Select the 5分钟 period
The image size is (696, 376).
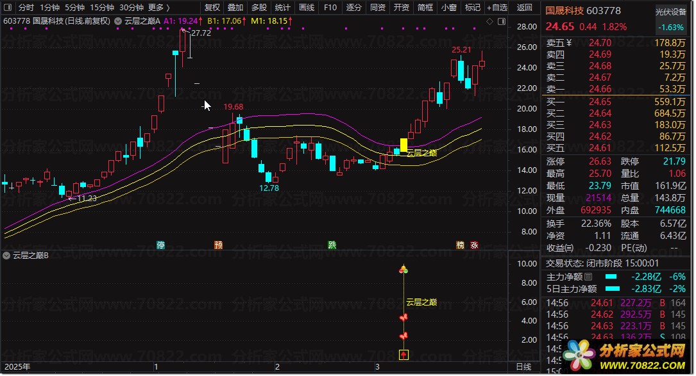tap(74, 8)
